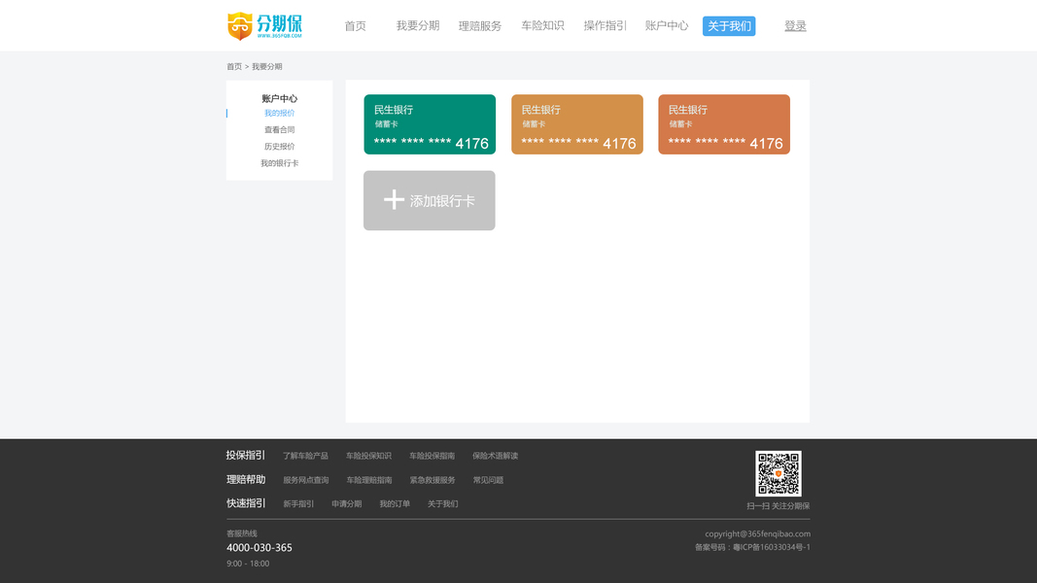Click the 分期保 logo
The image size is (1037, 583).
tap(264, 26)
